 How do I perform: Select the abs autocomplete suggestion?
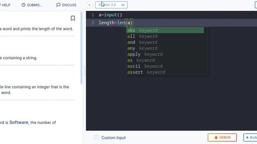[165, 30]
